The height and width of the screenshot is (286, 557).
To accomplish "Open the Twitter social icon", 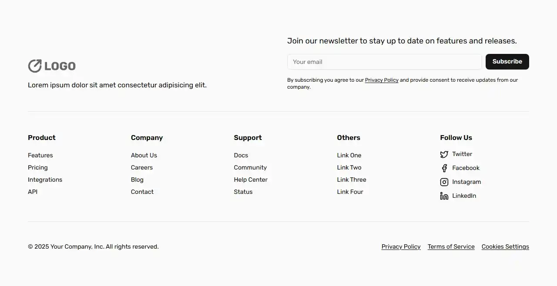I will (444, 154).
